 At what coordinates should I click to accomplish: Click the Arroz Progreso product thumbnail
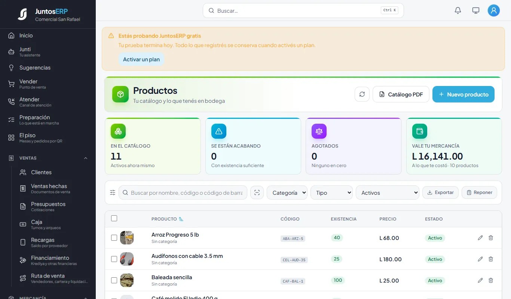127,238
